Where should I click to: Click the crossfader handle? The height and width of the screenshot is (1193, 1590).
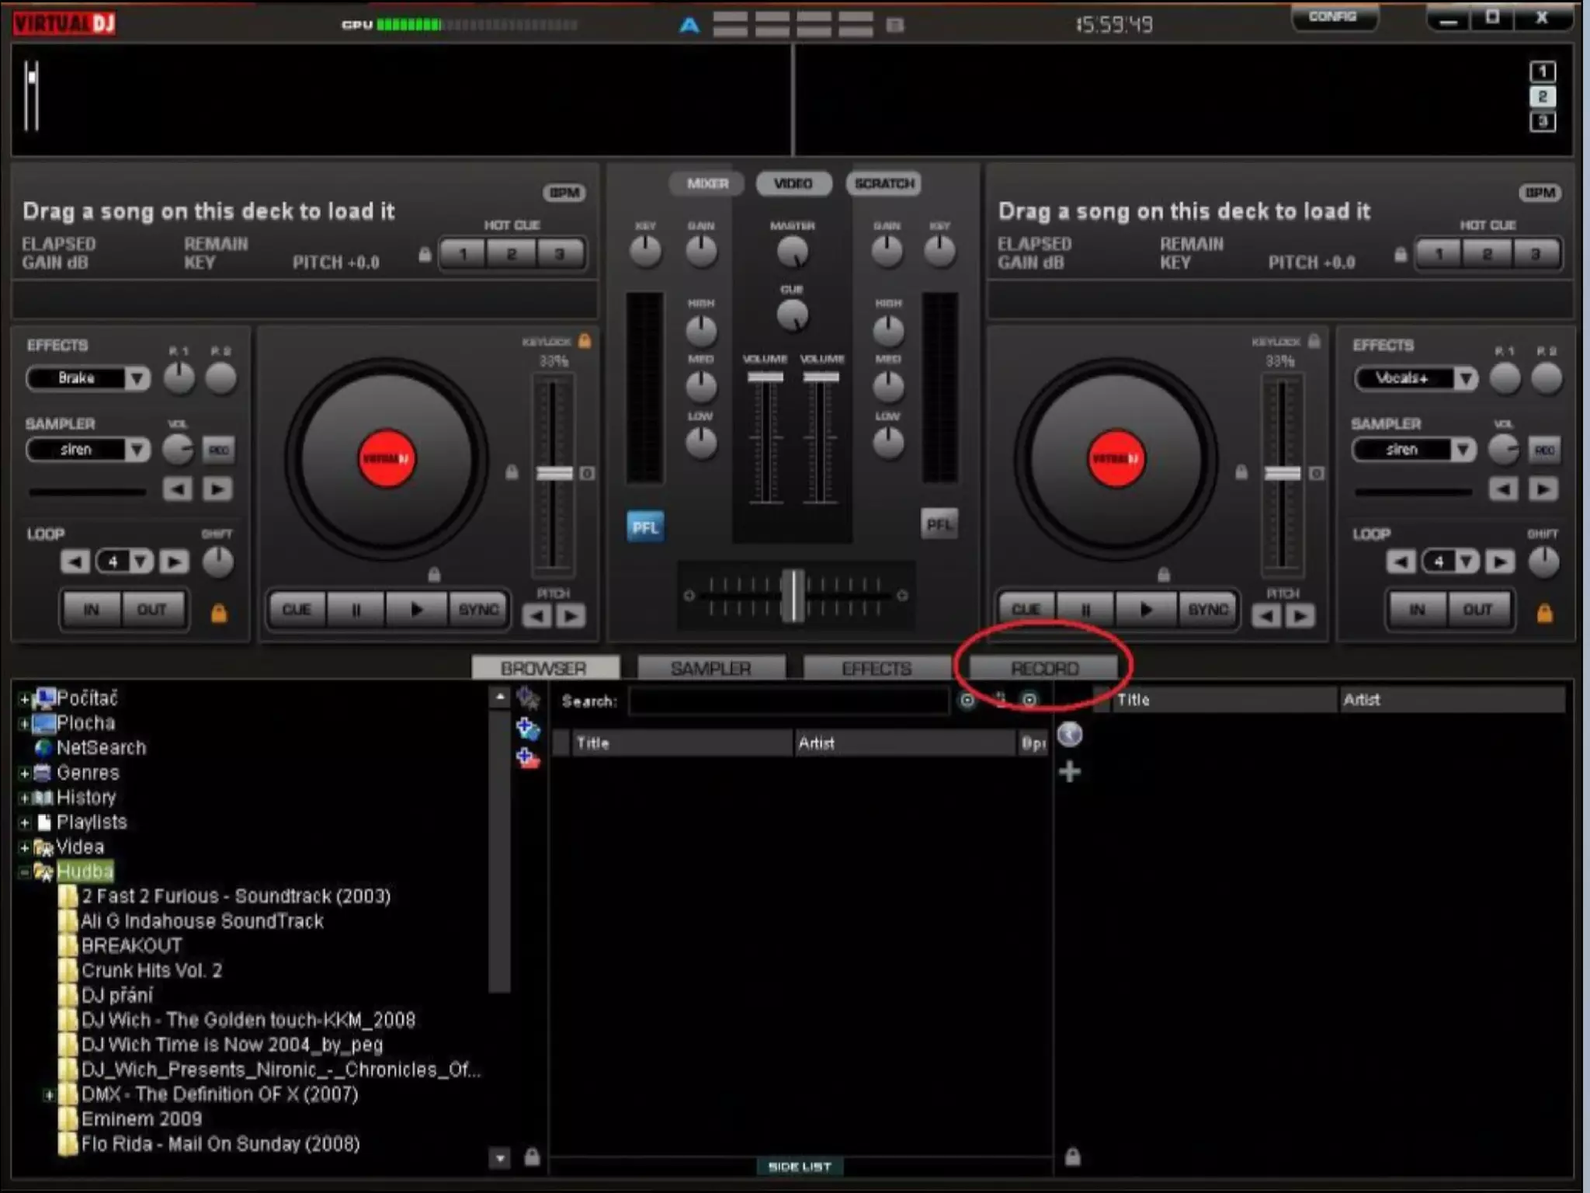click(793, 596)
